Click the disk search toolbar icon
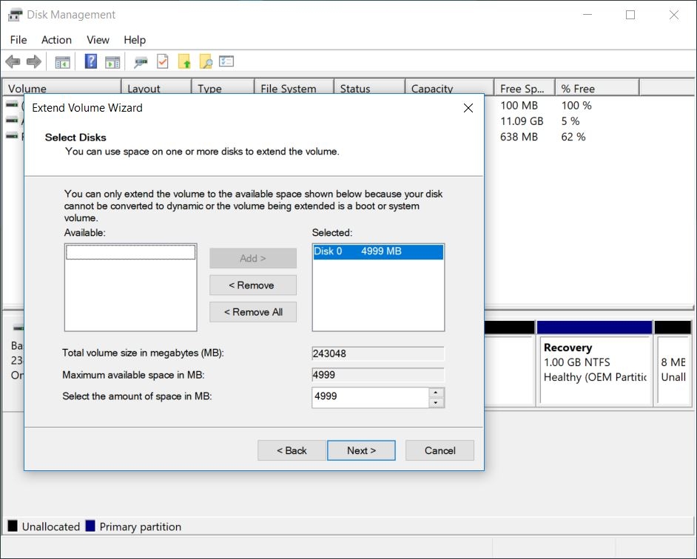Image resolution: width=697 pixels, height=559 pixels. [x=140, y=61]
